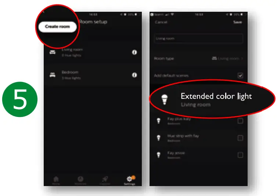The height and width of the screenshot is (196, 277).
Task: Click the Fay jessie bulb icon
Action: coord(159,155)
